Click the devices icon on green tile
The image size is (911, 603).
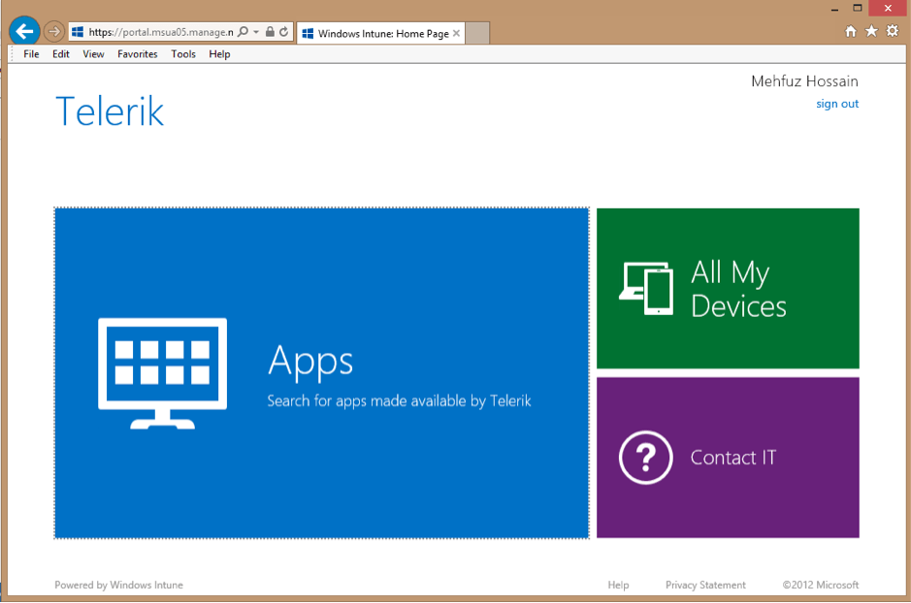pos(645,288)
